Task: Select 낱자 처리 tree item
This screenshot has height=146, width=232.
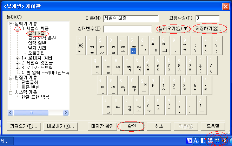Action: 37,48
